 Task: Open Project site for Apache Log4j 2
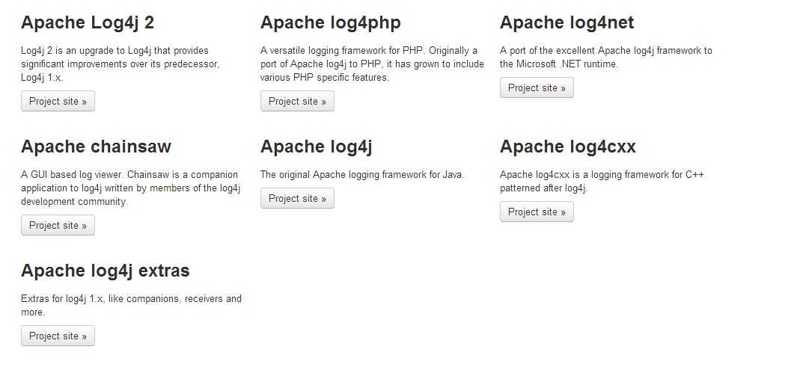pyautogui.click(x=58, y=101)
